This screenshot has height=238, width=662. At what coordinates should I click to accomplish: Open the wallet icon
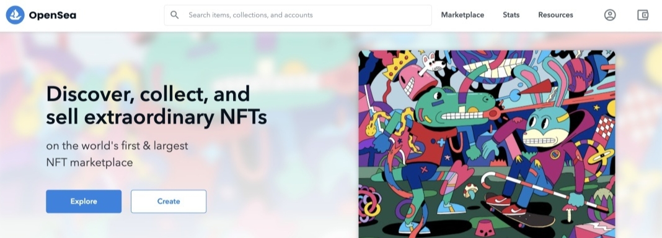[643, 15]
